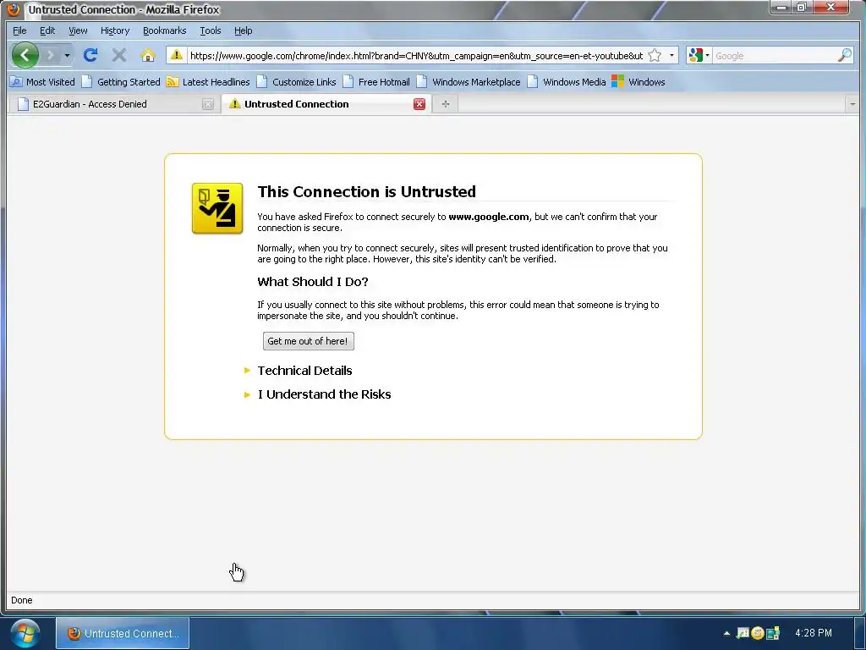Click the 4:28 PM taskbar clock
This screenshot has width=866, height=650.
pyautogui.click(x=813, y=633)
